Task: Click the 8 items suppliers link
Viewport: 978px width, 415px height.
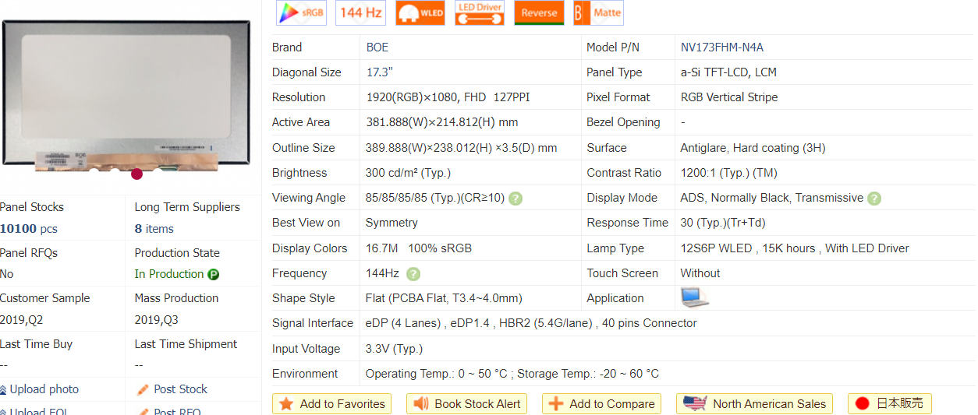Action: (154, 229)
